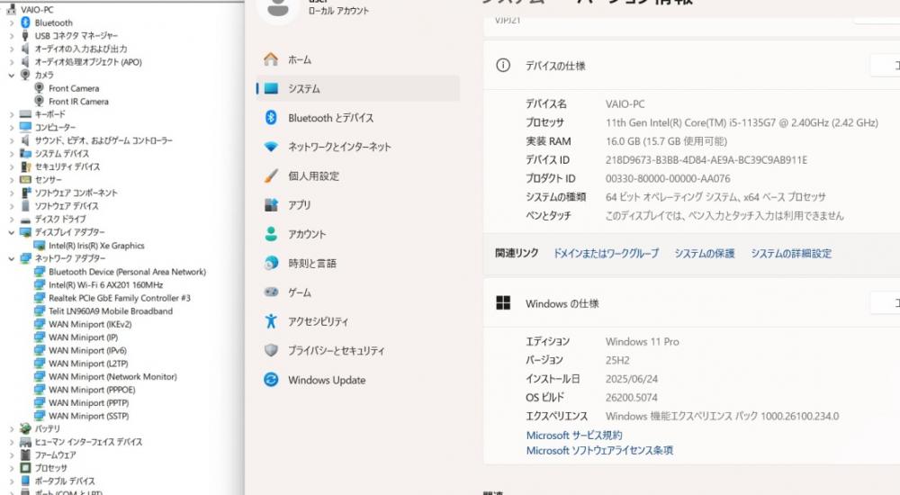Select WAN Miniport (Network Monitor) entry

[112, 377]
